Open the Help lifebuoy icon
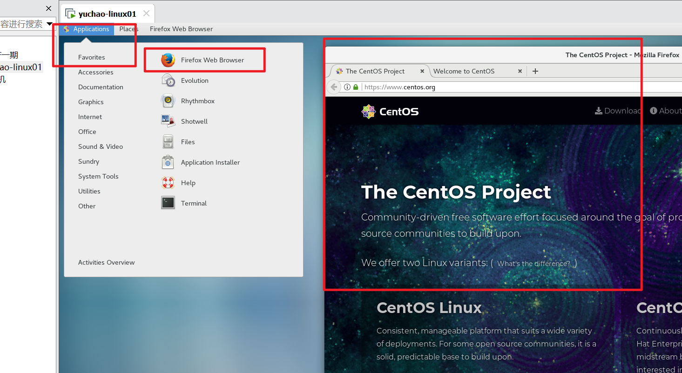Viewport: 682px width, 373px height. tap(168, 183)
